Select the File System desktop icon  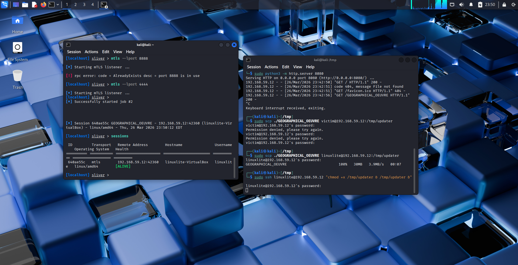pos(18,52)
